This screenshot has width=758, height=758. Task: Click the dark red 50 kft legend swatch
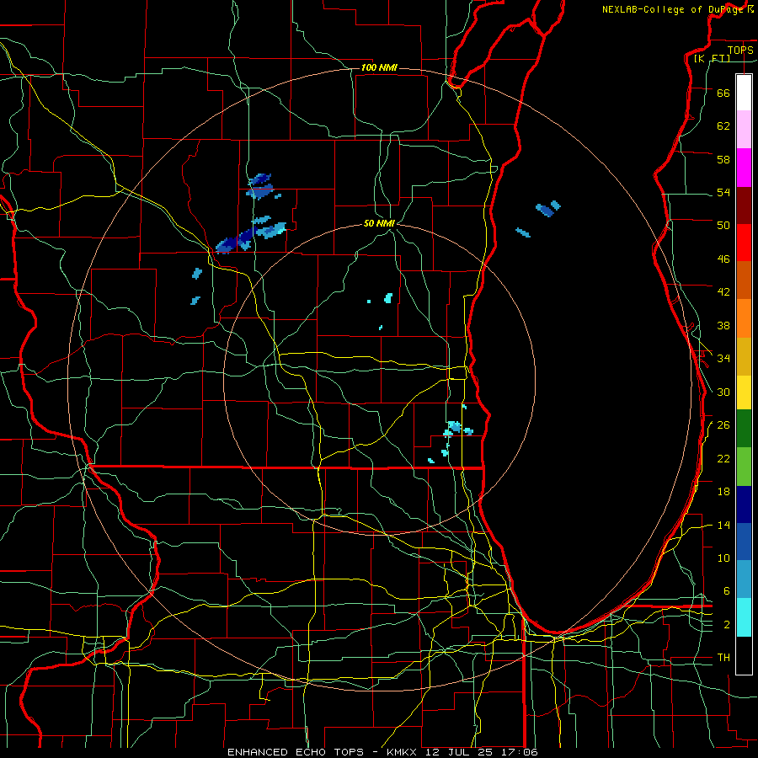pyautogui.click(x=744, y=206)
